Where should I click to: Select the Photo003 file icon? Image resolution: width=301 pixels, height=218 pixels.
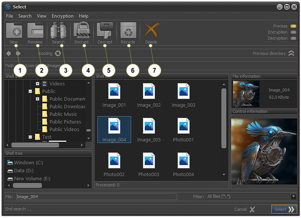tap(149, 160)
